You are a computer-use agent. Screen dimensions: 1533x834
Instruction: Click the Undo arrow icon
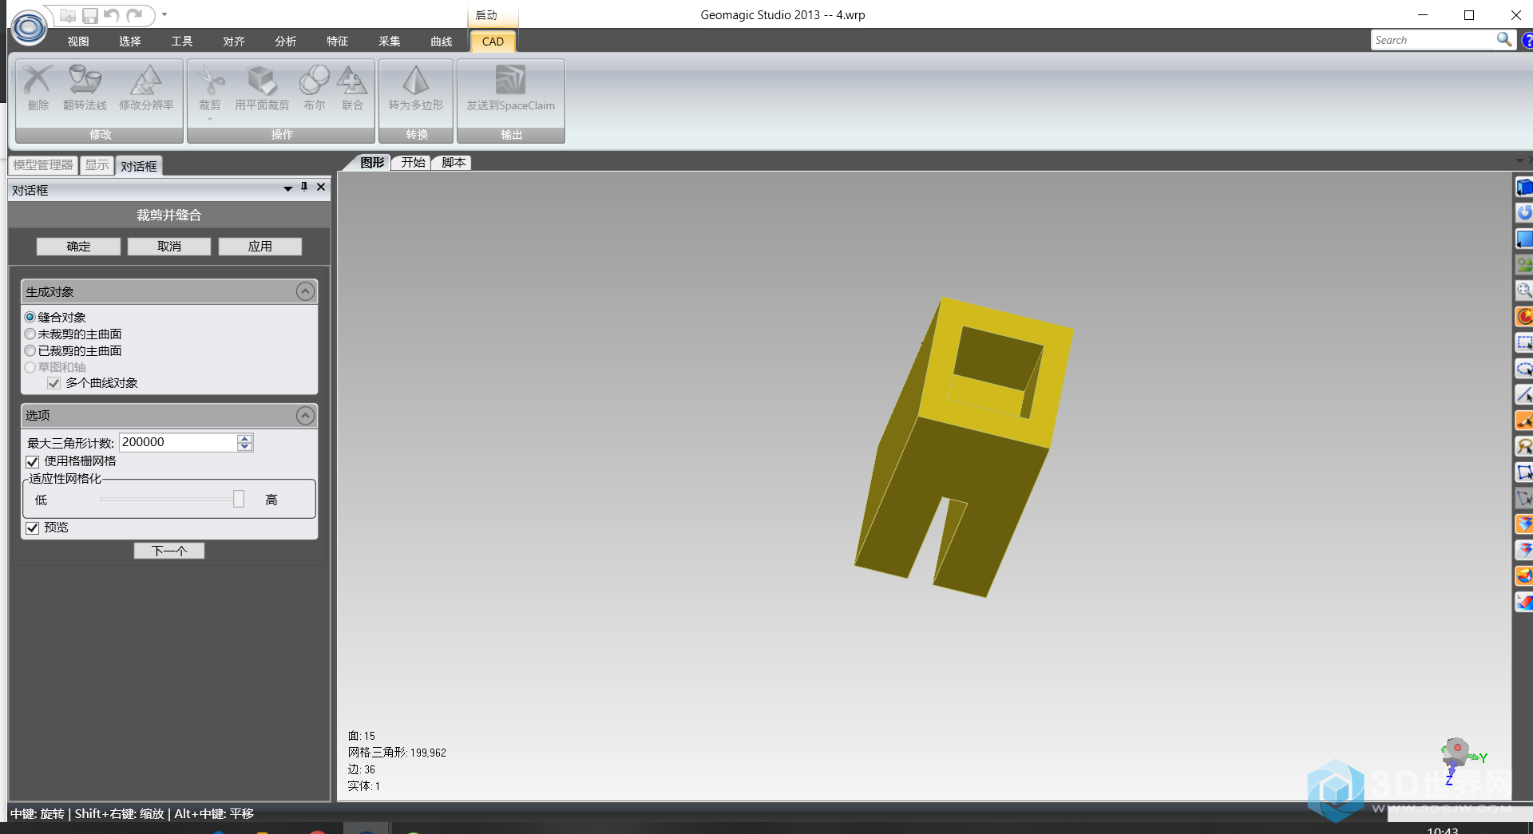click(x=112, y=15)
